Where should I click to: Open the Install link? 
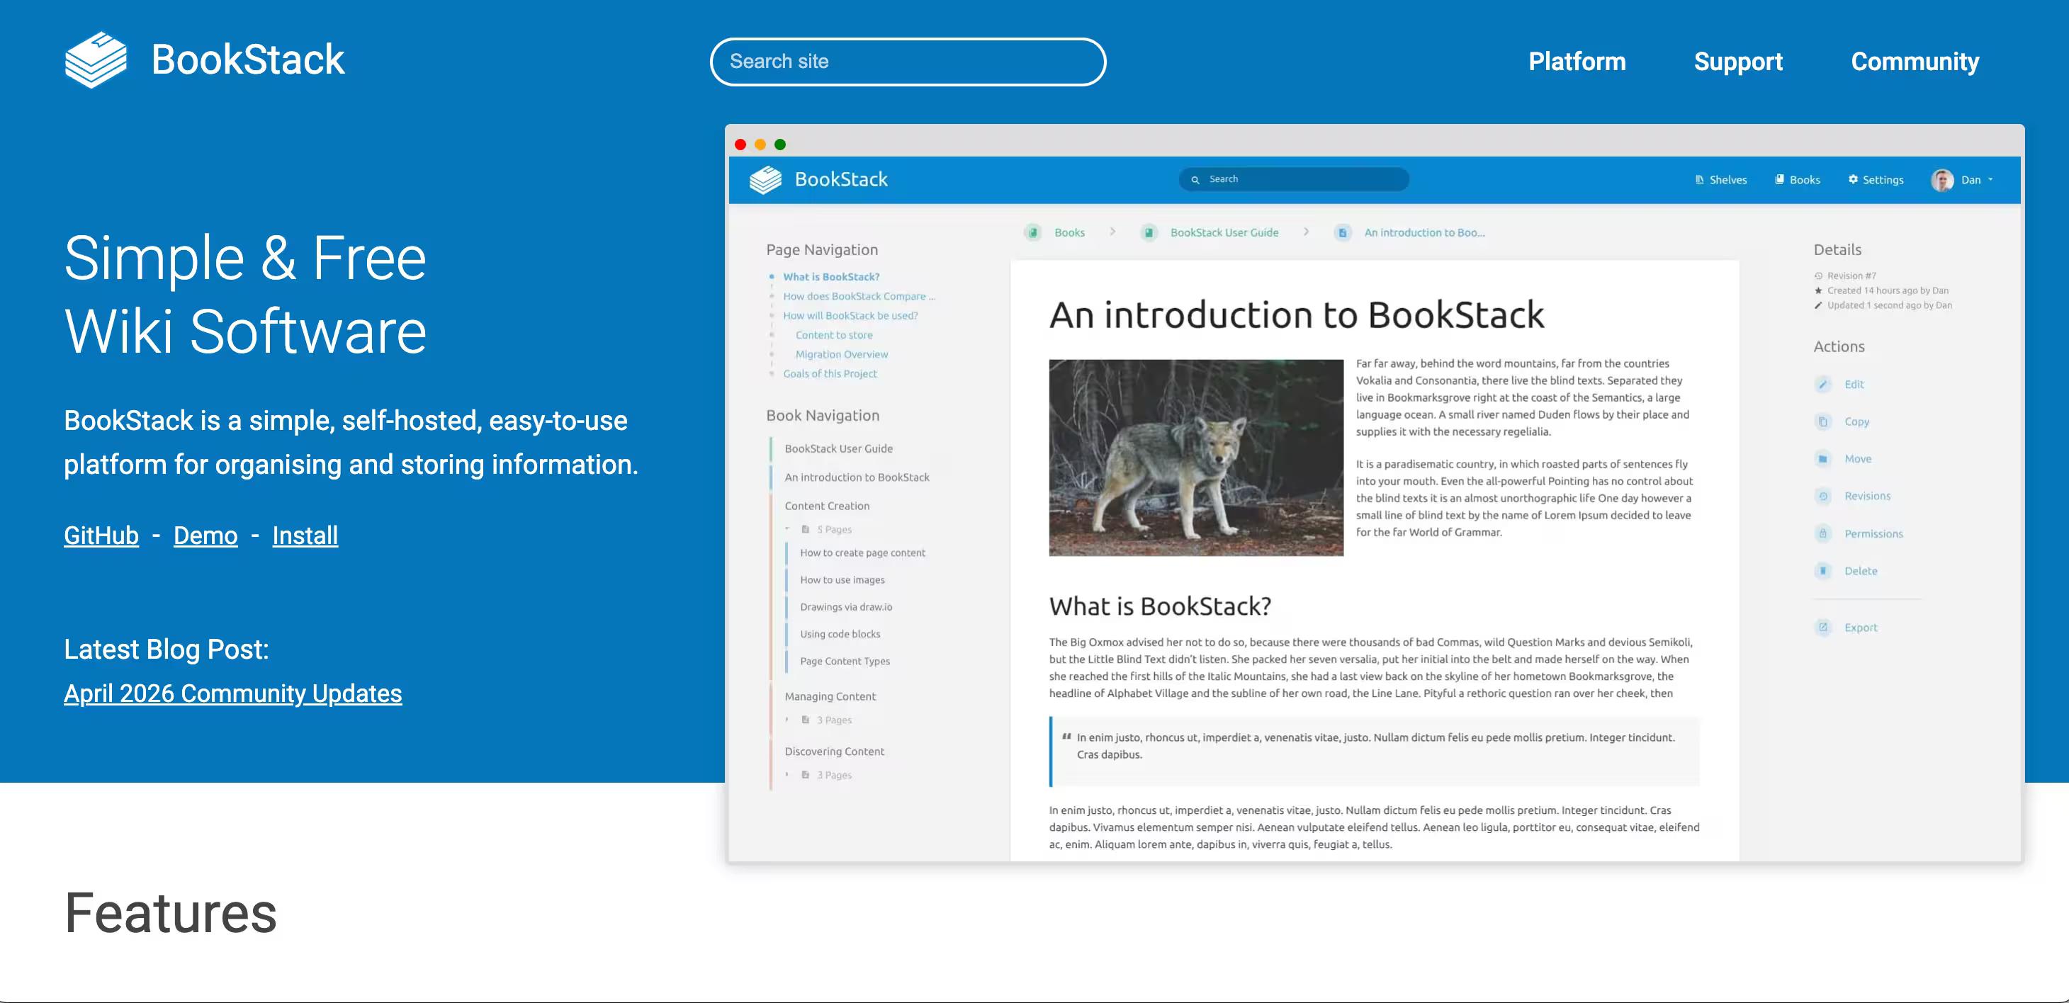pyautogui.click(x=305, y=535)
